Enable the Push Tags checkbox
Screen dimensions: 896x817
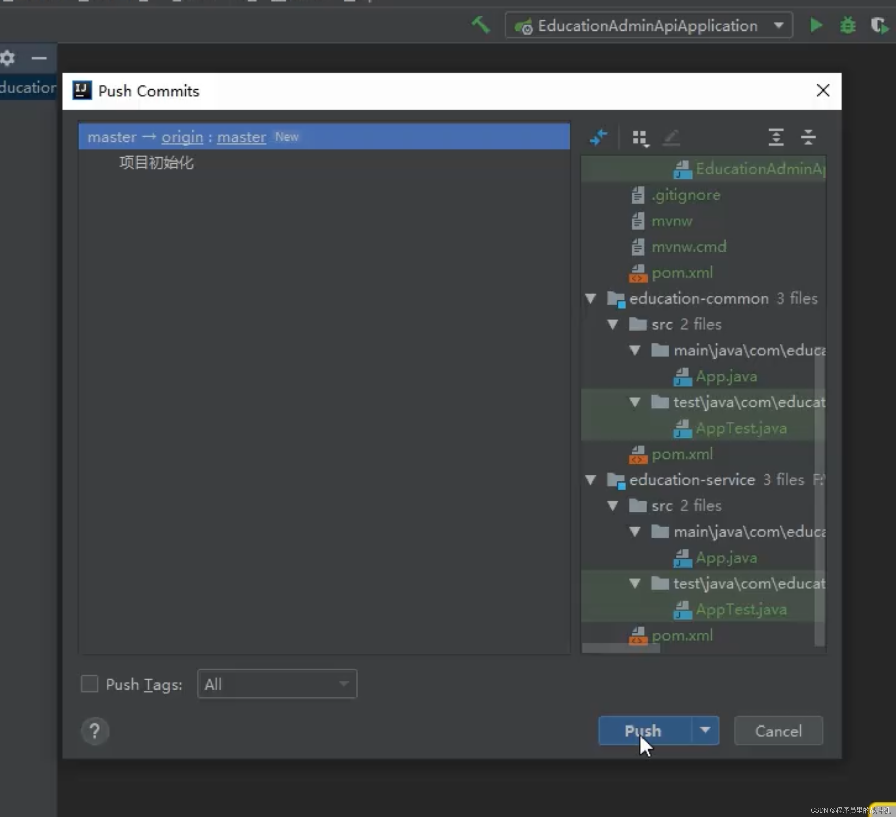tap(89, 684)
